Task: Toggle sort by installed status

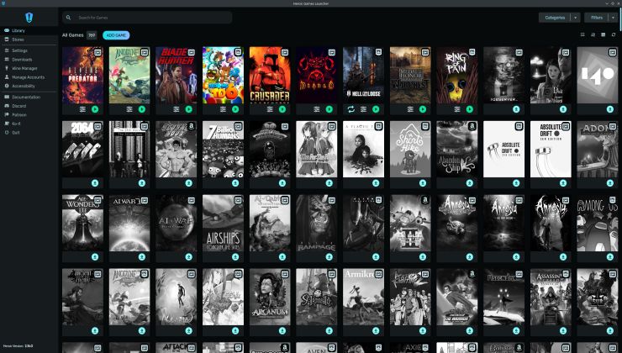Action: pyautogui.click(x=604, y=35)
